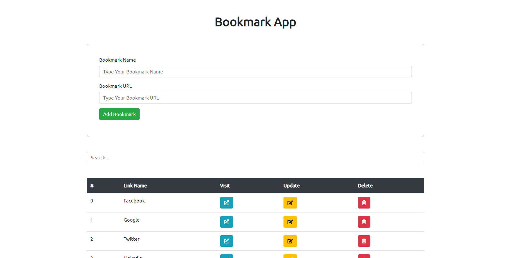This screenshot has width=511, height=258.
Task: Remove the Google bookmark with trash icon
Action: click(x=364, y=222)
